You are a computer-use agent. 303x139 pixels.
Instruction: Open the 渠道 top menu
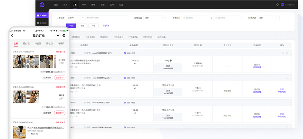tap(103, 5)
